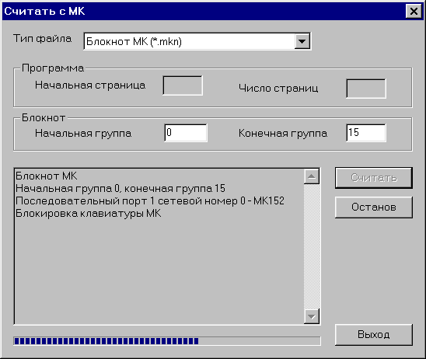426x359 pixels.
Task: Select the log line Последовательный порт 1
Action: click(150, 201)
